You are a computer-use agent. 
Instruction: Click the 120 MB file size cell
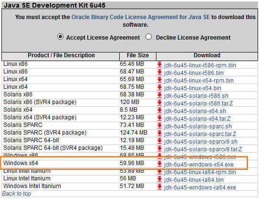click(x=129, y=102)
